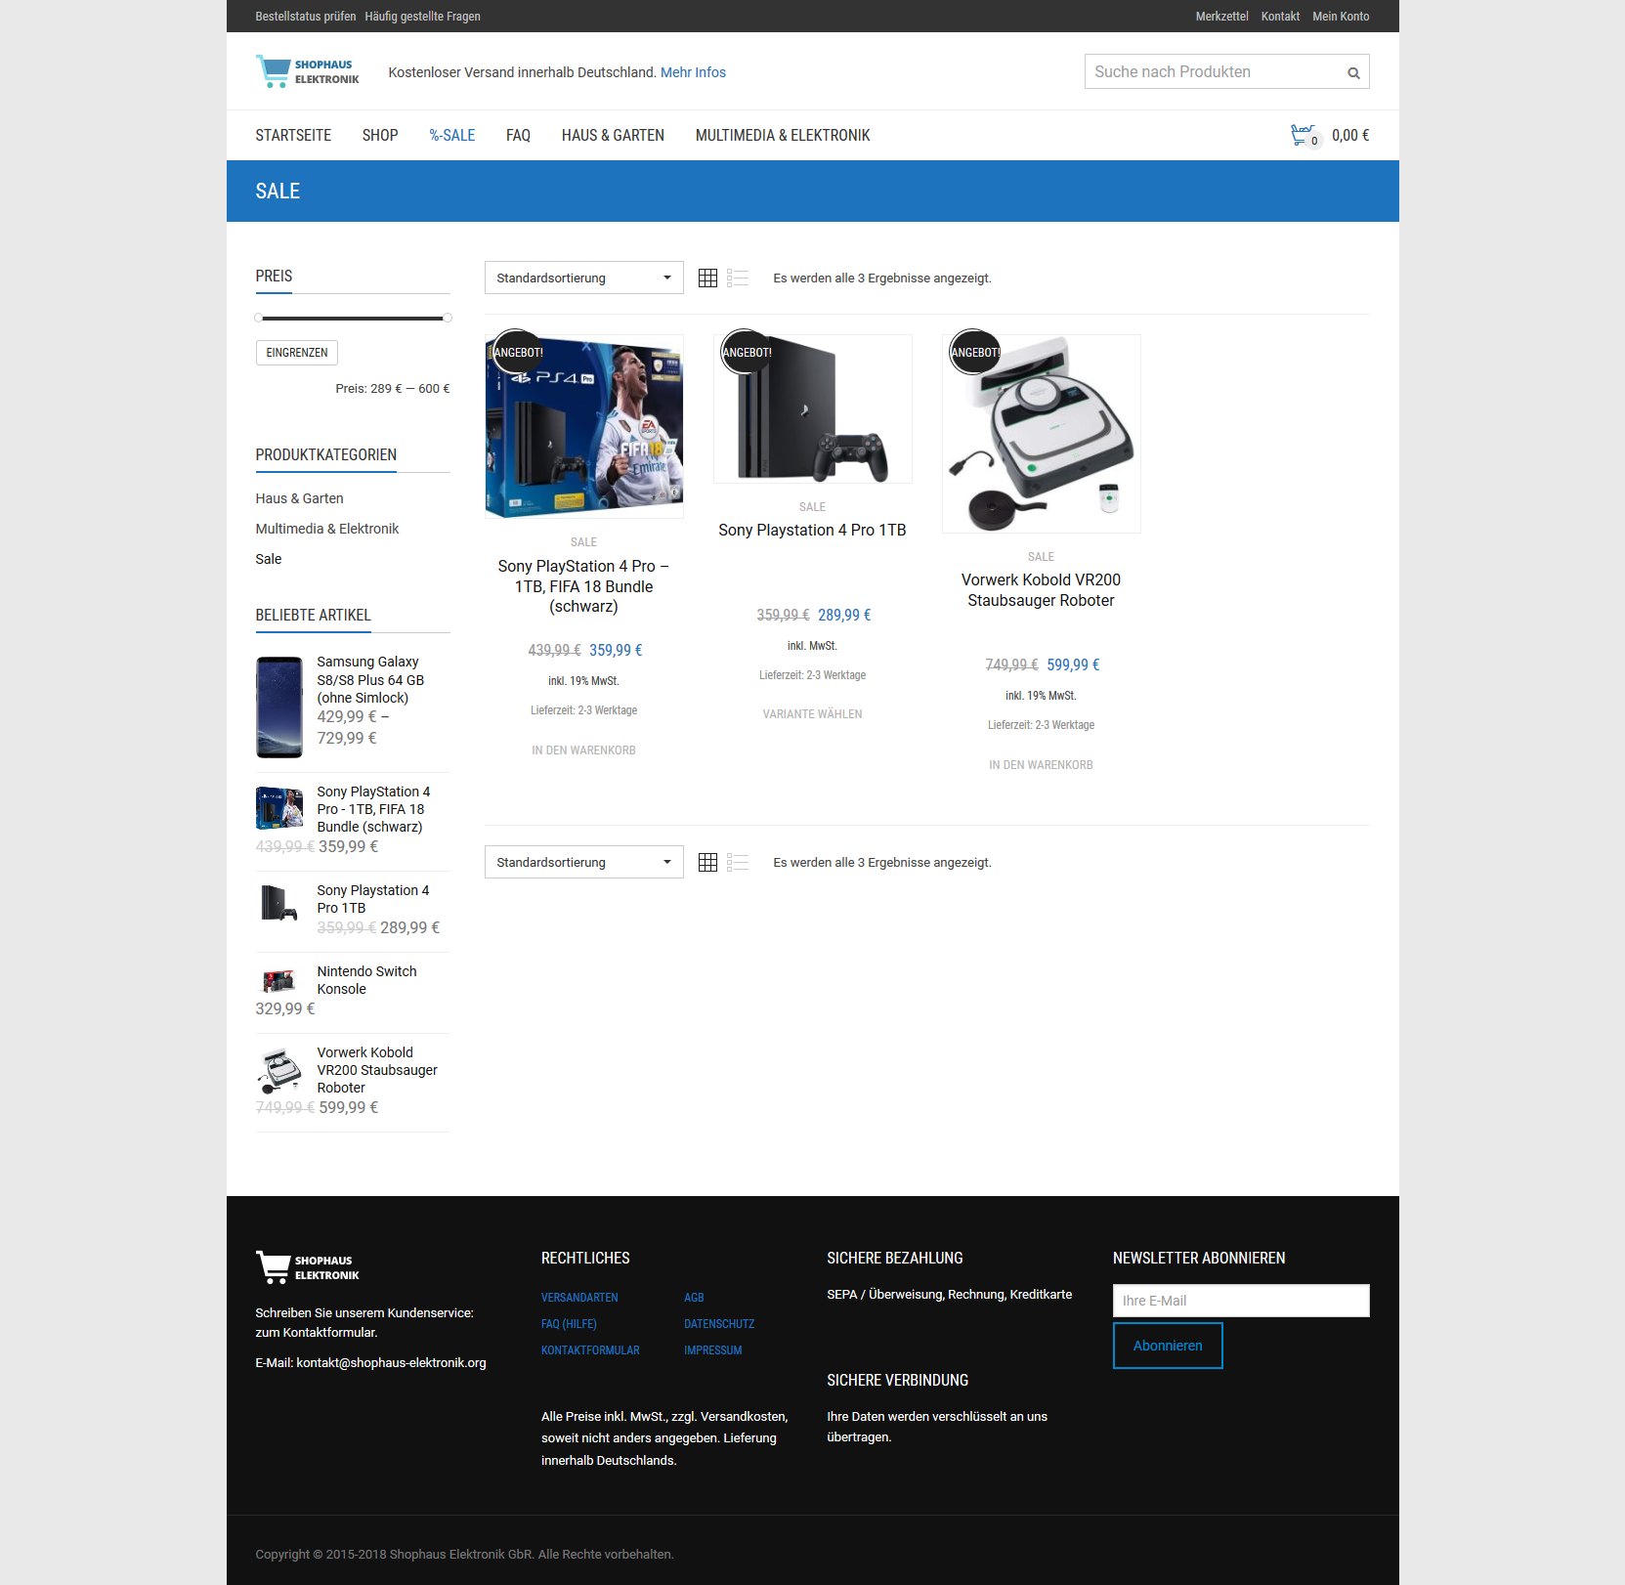Image resolution: width=1625 pixels, height=1585 pixels.
Task: Open the FAQ menu item
Action: point(518,136)
